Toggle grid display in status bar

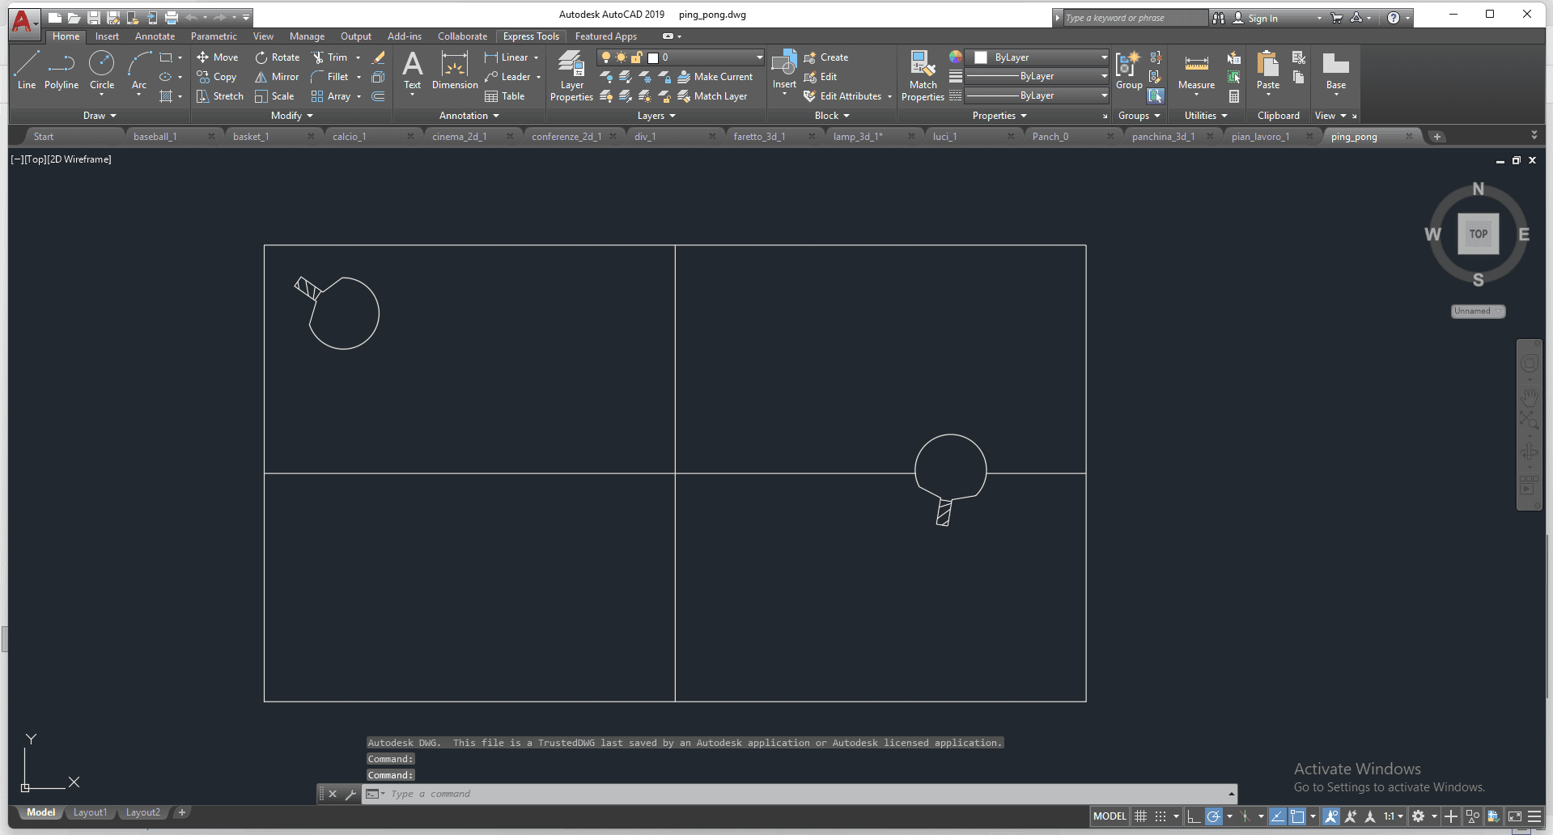1140,816
